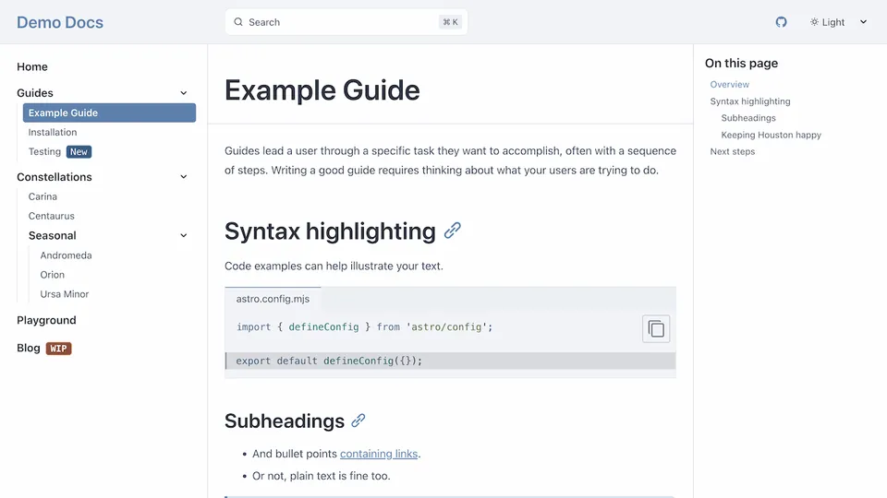Collapse the Seasonal subgroup
This screenshot has width=887, height=498.
pos(183,236)
